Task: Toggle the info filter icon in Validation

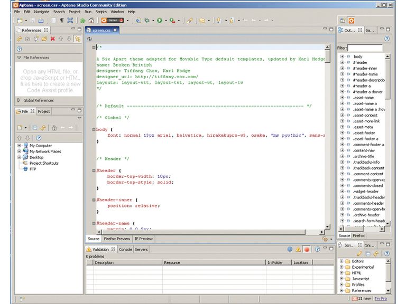Action: pyautogui.click(x=290, y=249)
